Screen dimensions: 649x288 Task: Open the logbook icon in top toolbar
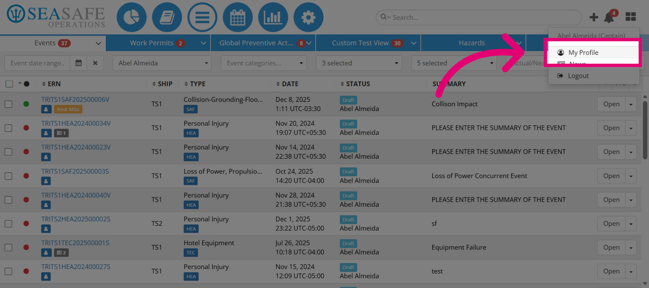167,17
